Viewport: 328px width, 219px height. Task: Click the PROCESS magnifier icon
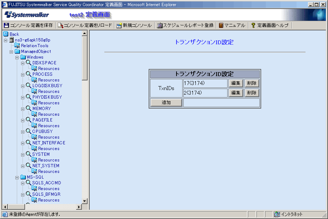[29, 74]
